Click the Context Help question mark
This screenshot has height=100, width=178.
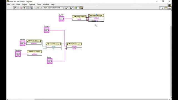(x=166, y=8)
